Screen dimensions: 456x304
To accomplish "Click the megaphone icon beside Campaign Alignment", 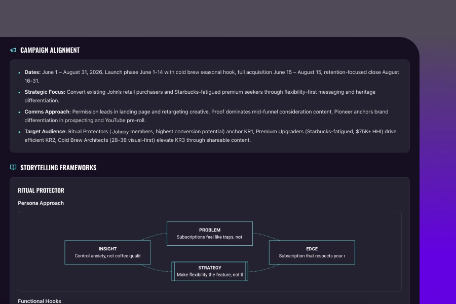I will pyautogui.click(x=13, y=50).
